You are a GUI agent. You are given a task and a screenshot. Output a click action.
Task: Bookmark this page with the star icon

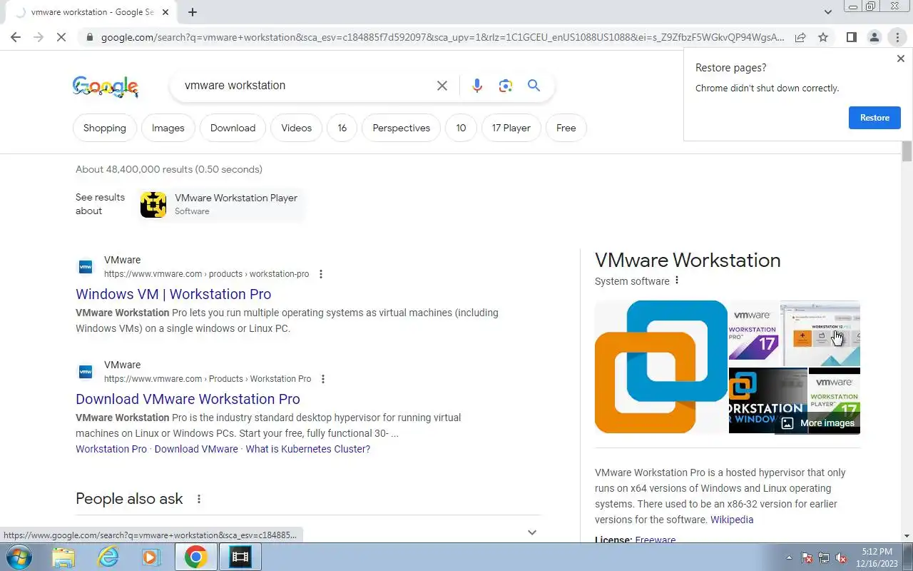(823, 37)
